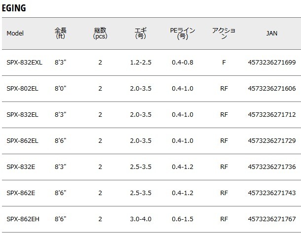The height and width of the screenshot is (235, 301).
Task: Click the F action value cell
Action: coord(224,63)
